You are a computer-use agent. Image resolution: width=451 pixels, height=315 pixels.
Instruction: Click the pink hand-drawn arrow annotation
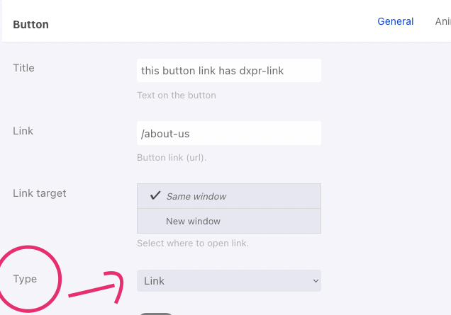(96, 287)
